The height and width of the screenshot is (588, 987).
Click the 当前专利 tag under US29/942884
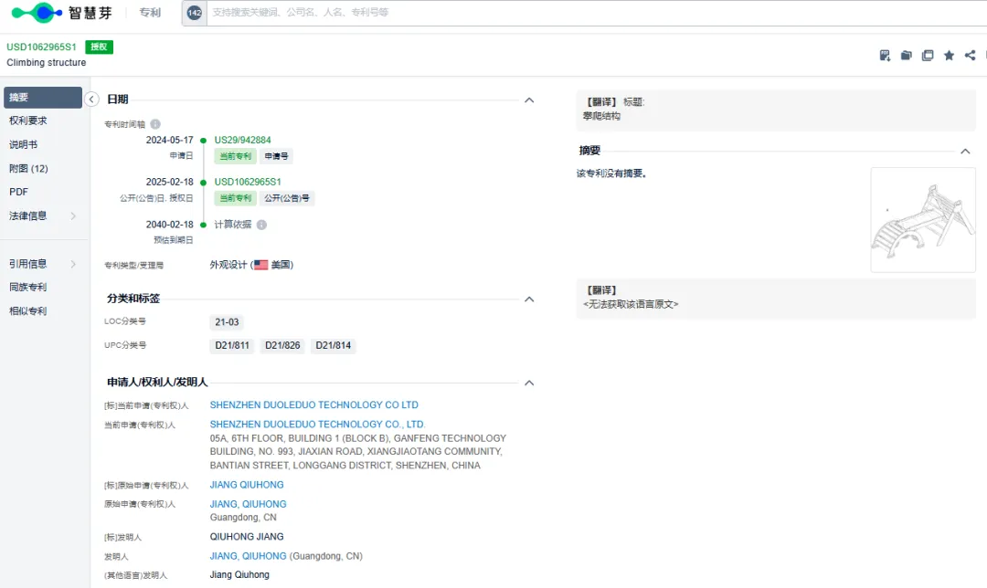(236, 156)
